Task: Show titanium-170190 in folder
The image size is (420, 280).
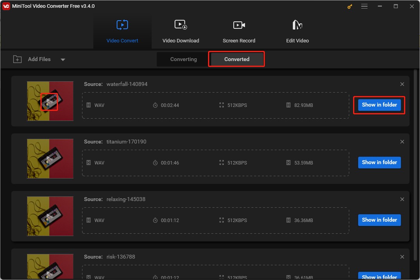Action: pos(379,162)
